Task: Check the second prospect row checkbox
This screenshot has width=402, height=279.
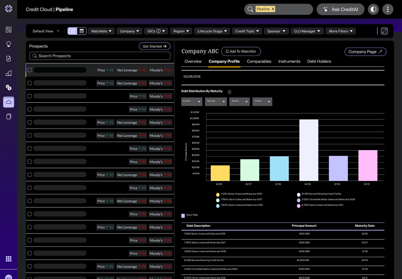Action: pos(30,83)
